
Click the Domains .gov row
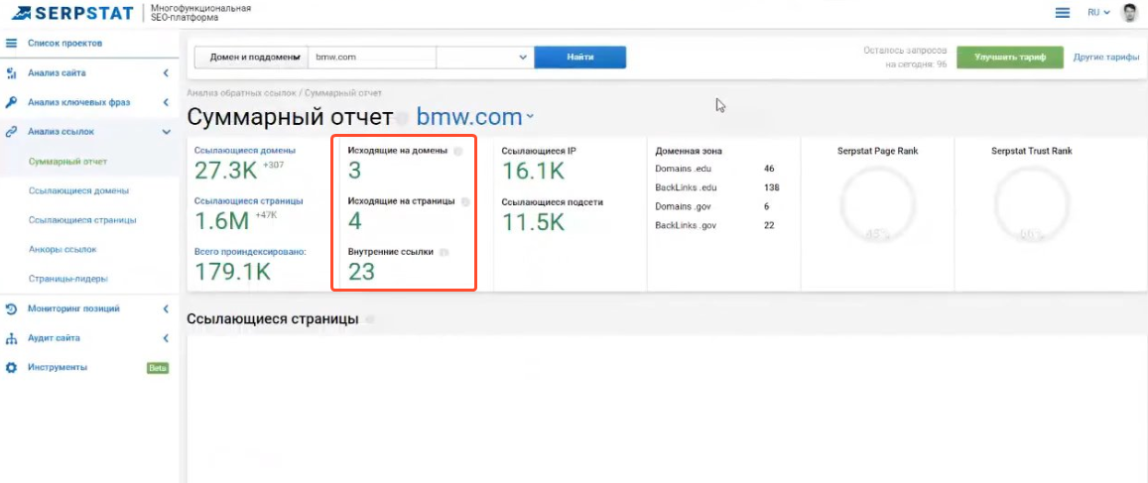tap(712, 206)
